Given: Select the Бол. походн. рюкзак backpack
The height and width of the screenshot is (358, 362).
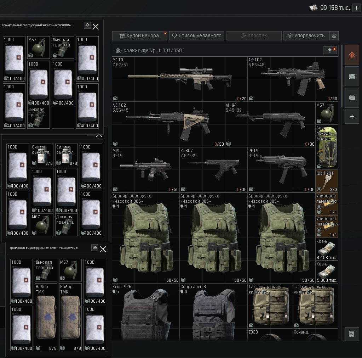Looking at the screenshot, I should [x=327, y=147].
